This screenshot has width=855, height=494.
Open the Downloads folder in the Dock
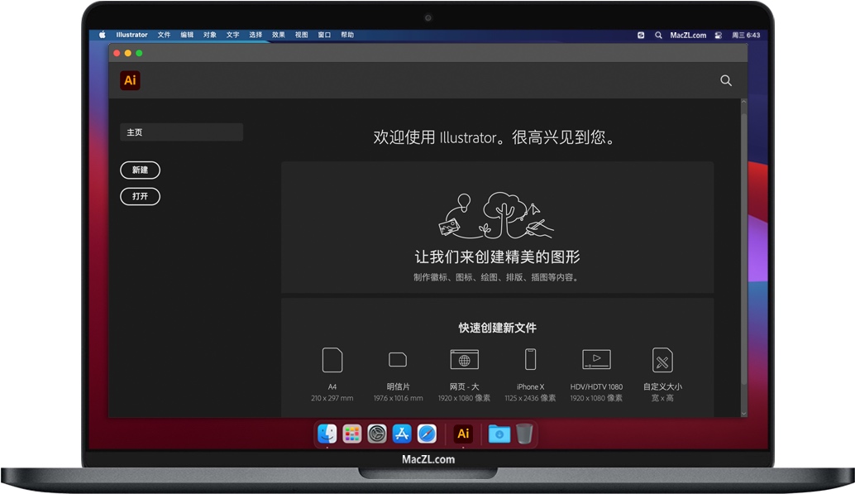tap(499, 433)
